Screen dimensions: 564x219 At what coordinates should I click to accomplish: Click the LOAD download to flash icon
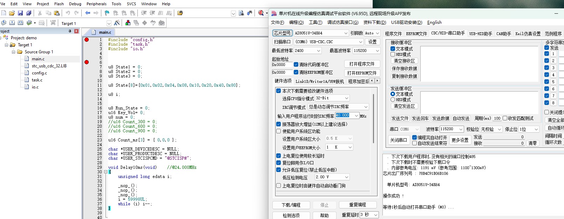tap(53, 23)
